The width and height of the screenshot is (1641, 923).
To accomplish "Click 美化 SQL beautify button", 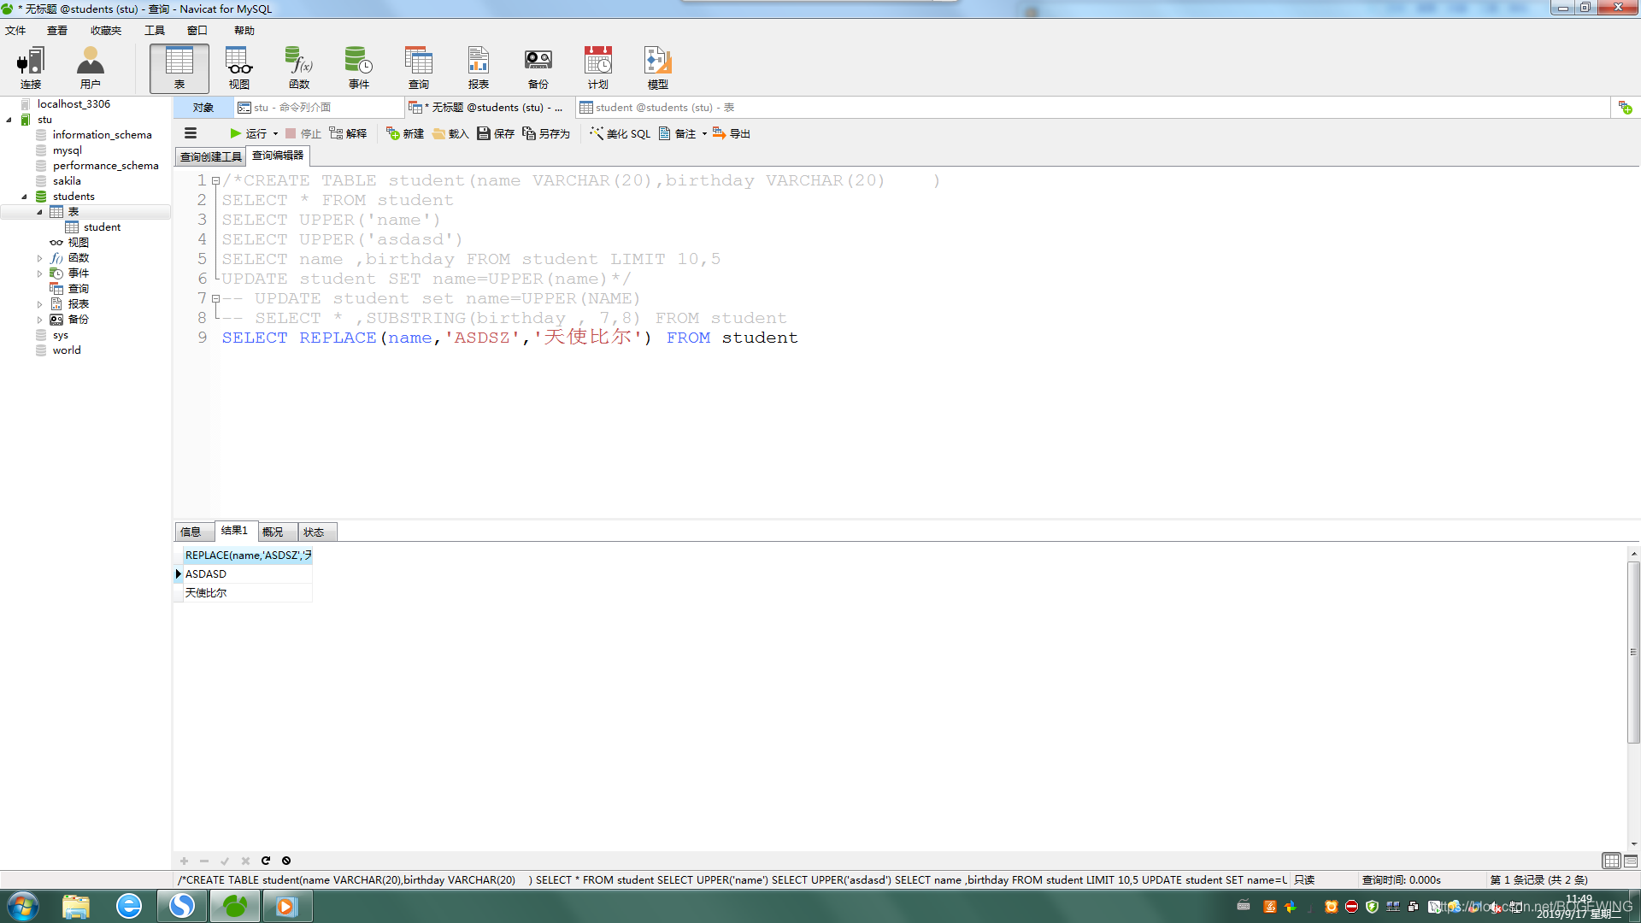I will [620, 133].
